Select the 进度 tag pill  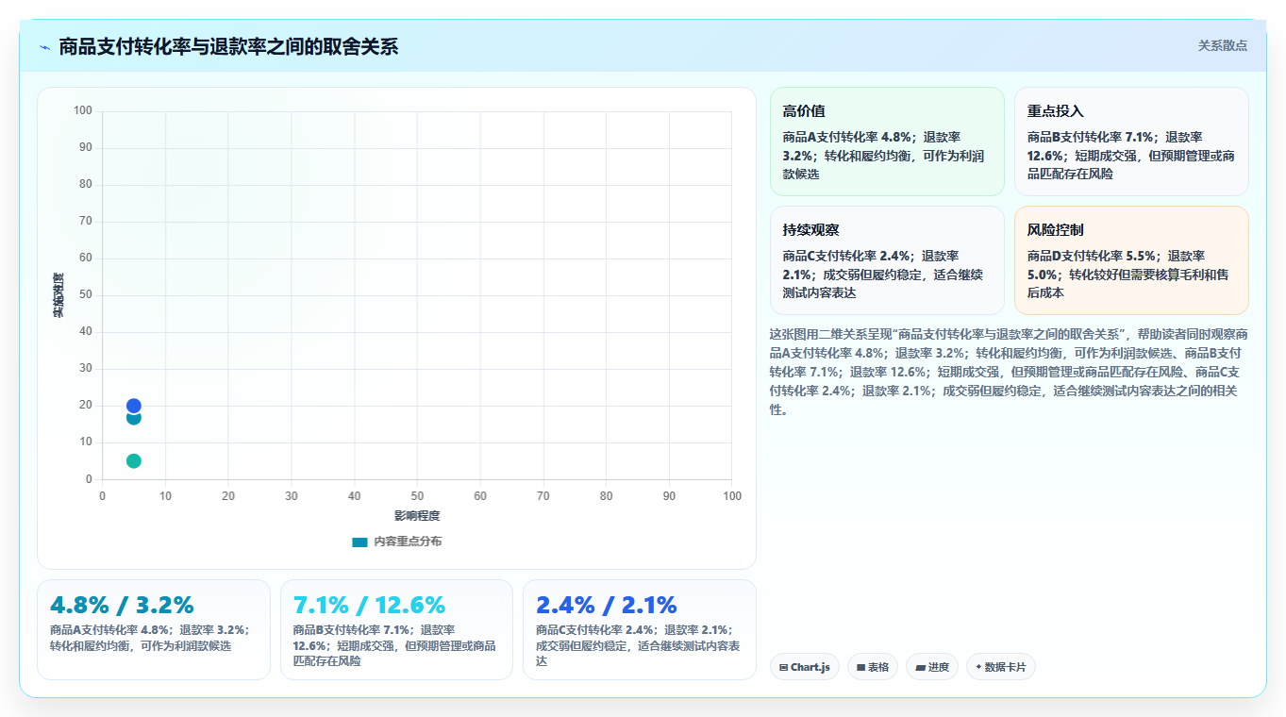tap(932, 667)
